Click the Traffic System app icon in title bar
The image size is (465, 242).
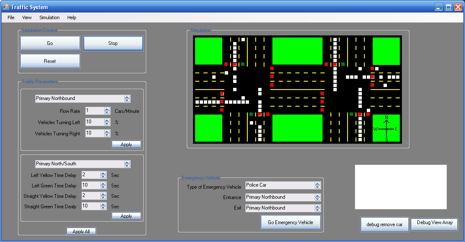tap(6, 7)
